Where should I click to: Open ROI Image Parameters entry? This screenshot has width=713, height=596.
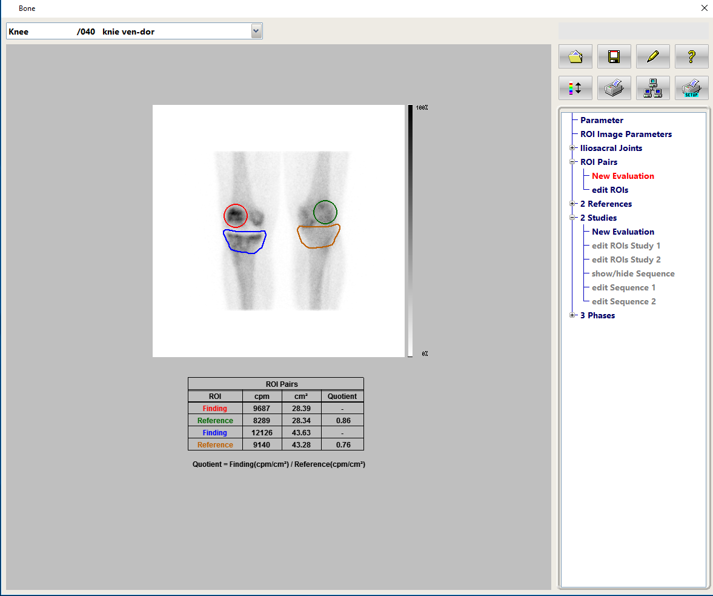point(626,134)
